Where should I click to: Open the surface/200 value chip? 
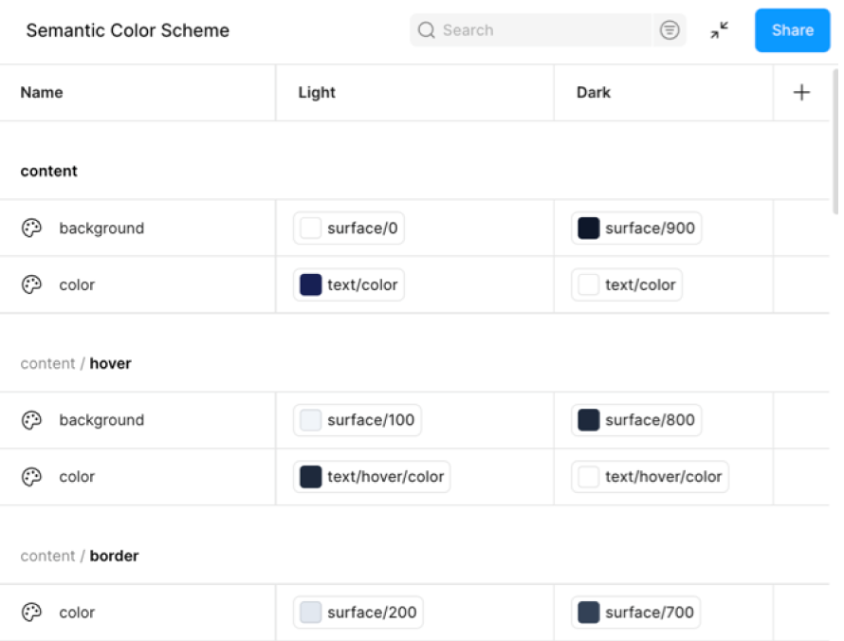click(x=358, y=613)
